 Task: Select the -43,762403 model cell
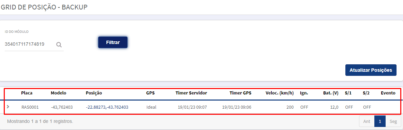point(62,107)
